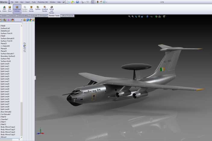Expand the dropdown arrow next to Open
This screenshot has width=212, height=141.
click(75, 2)
